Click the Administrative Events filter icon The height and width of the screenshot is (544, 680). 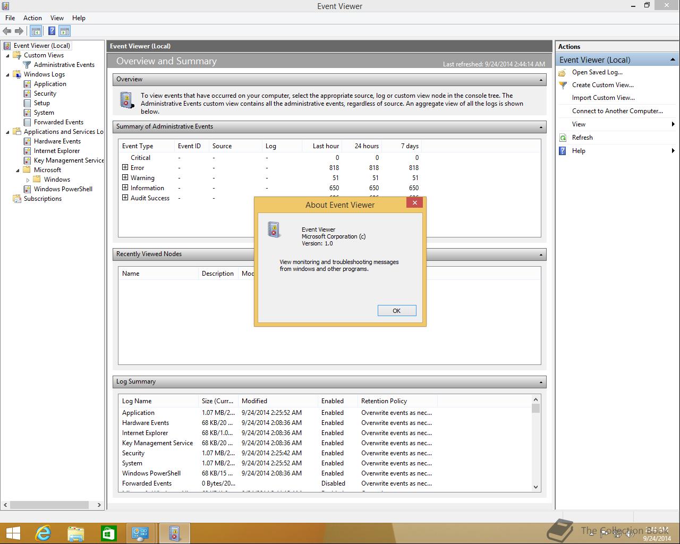pos(27,65)
